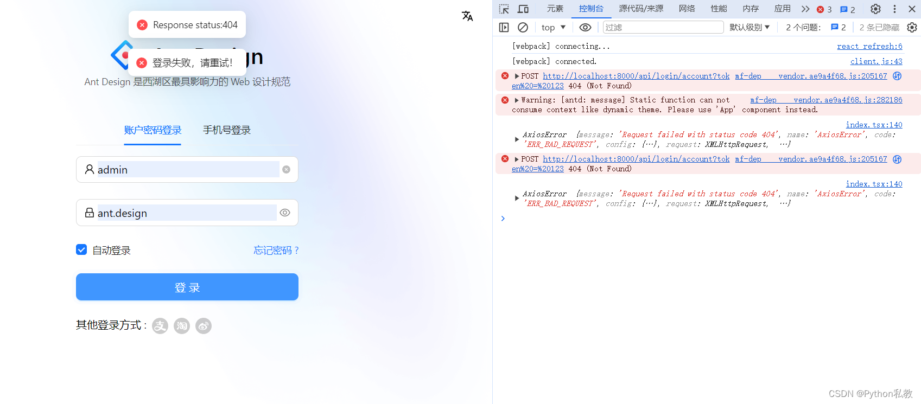Open DevTools three-dot more menu
Viewport: 921px width, 404px height.
pyautogui.click(x=894, y=9)
